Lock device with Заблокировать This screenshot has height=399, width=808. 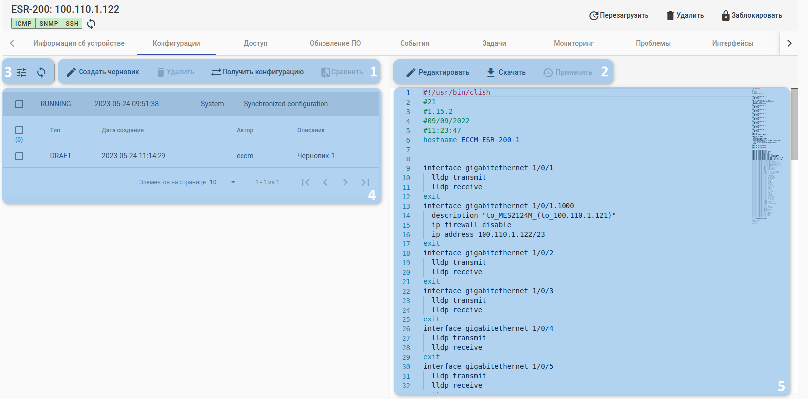point(751,15)
